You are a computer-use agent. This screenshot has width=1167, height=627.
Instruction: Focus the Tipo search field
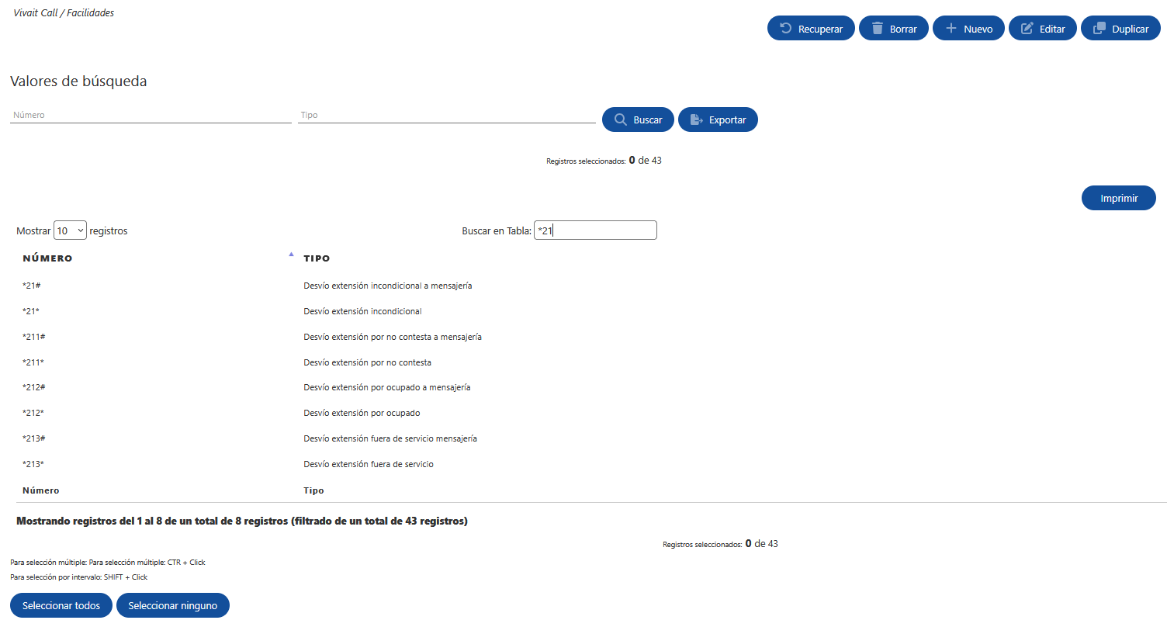pyautogui.click(x=447, y=115)
